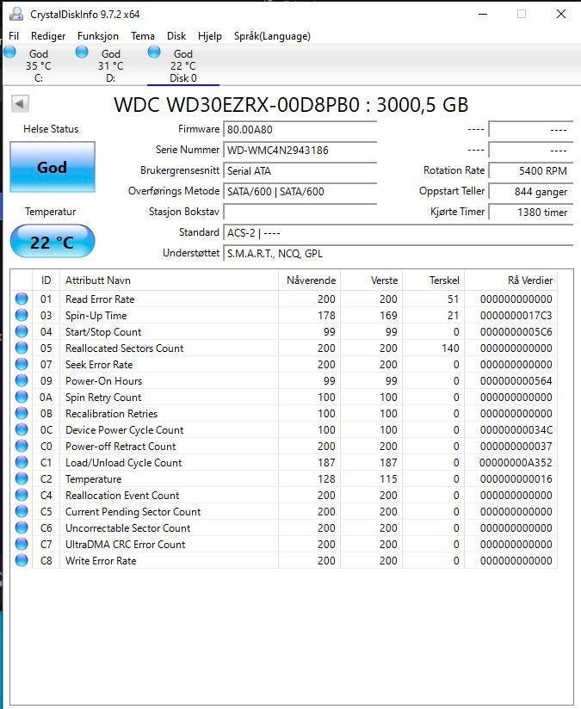The image size is (581, 709).
Task: Open the Hjelp menu
Action: [209, 36]
